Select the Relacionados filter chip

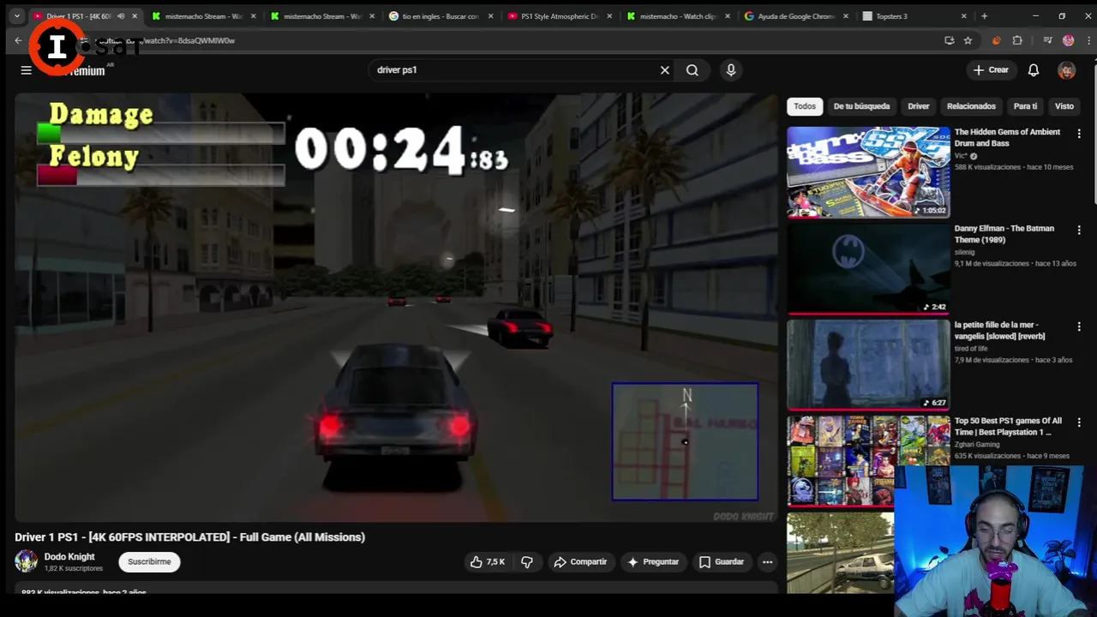pyautogui.click(x=971, y=106)
